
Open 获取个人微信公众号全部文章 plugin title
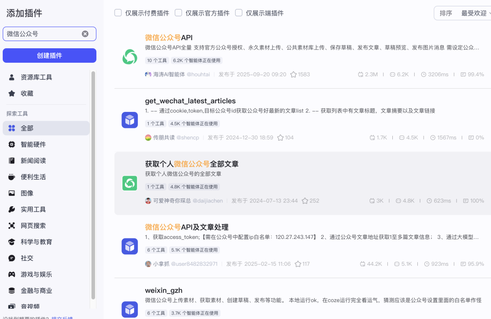coord(192,164)
